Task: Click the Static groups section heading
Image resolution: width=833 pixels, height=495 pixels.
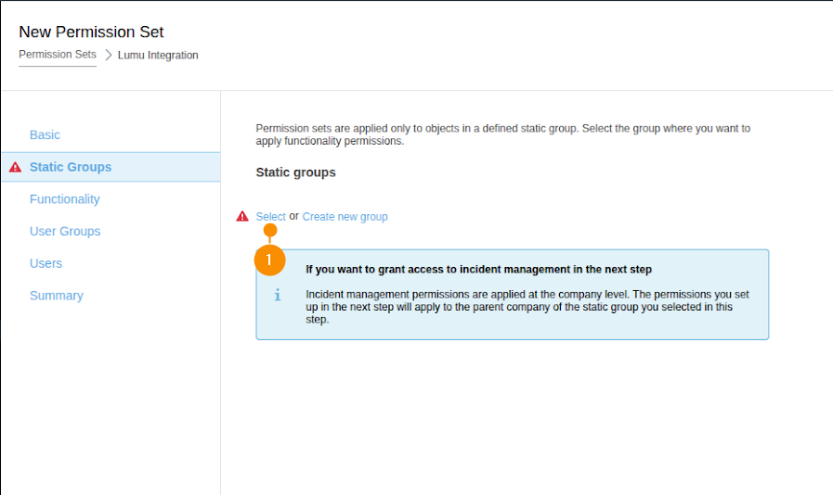Action: point(295,172)
